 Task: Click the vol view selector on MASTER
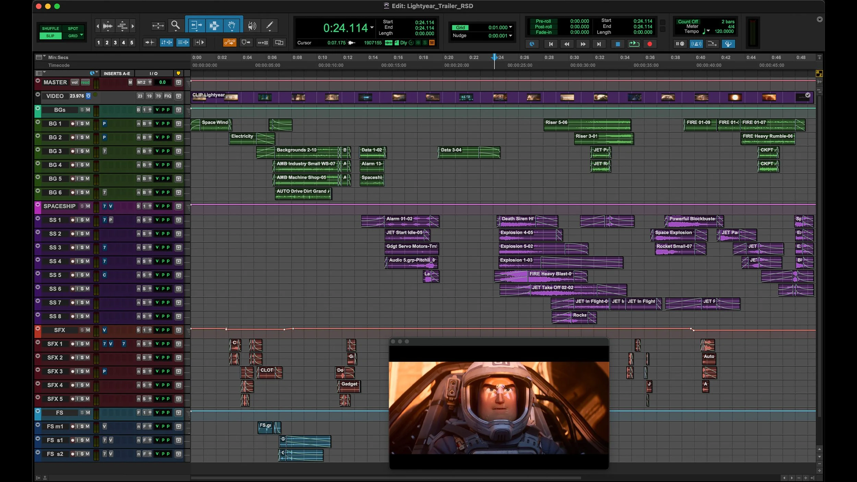click(75, 82)
